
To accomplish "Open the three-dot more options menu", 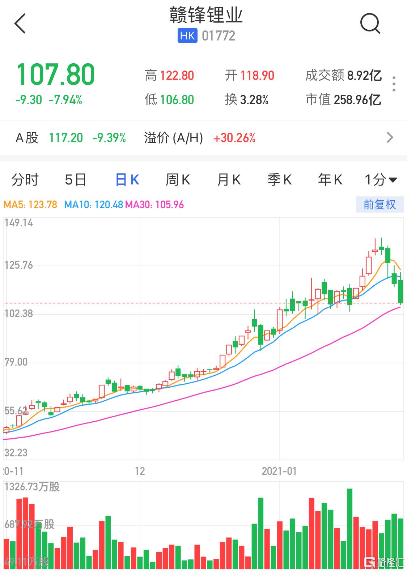I will (394, 84).
